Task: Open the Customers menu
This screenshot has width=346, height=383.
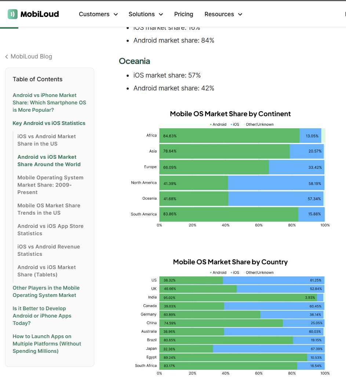Action: 94,14
